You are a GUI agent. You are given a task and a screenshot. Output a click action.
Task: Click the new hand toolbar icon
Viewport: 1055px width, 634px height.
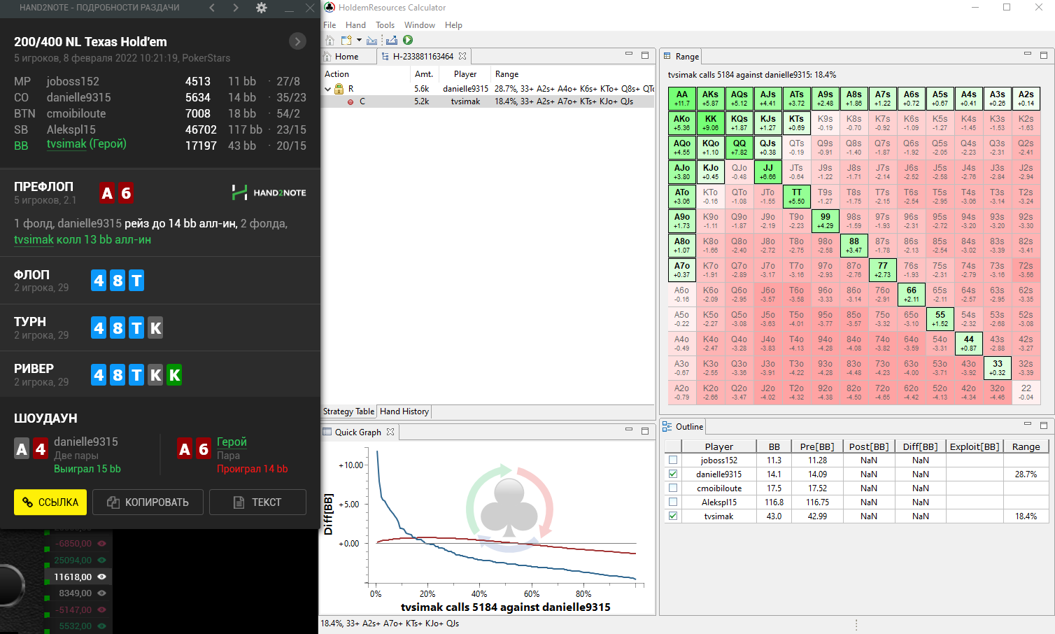(x=346, y=41)
